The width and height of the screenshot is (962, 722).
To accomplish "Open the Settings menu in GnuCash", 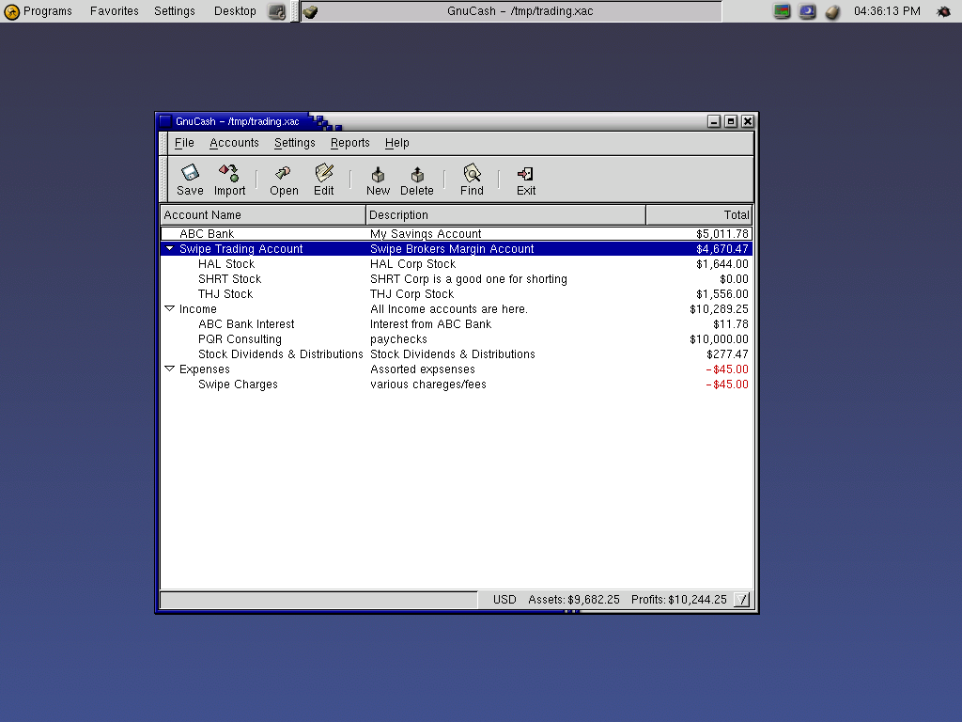I will [x=294, y=143].
